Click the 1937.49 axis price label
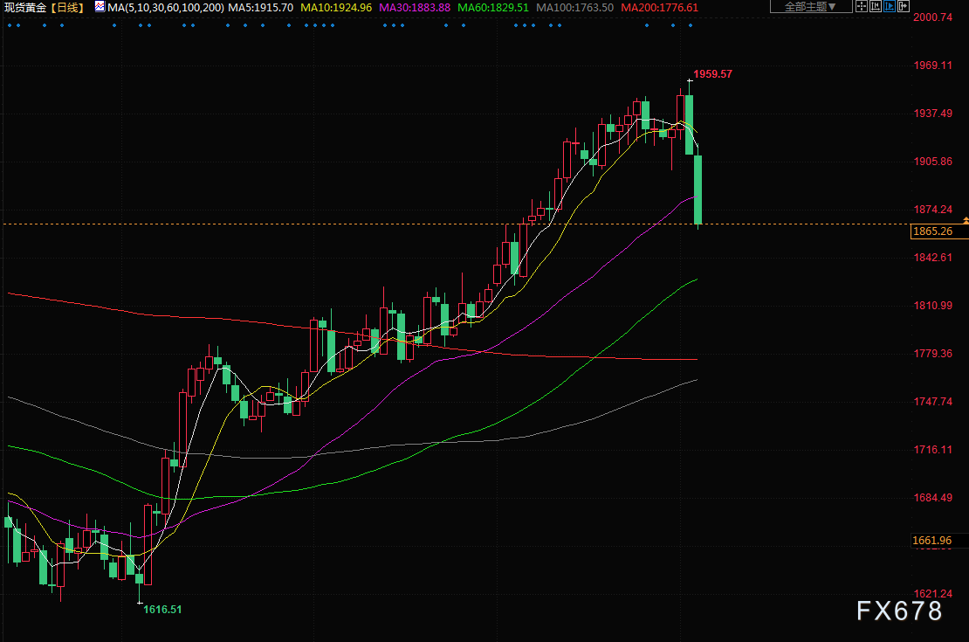Image resolution: width=969 pixels, height=642 pixels. coord(932,114)
